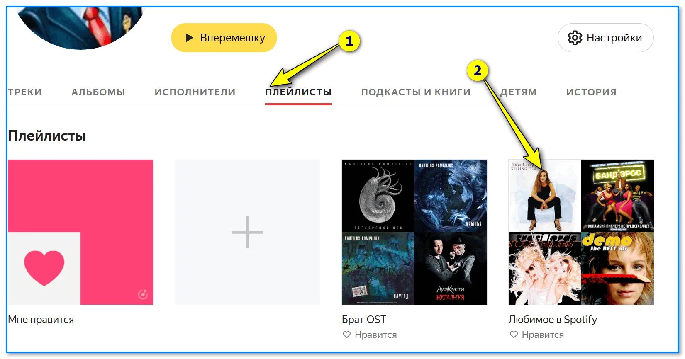Toggle Нравится for Любимое в Spotify playlist
The height and width of the screenshot is (359, 685).
tap(536, 335)
